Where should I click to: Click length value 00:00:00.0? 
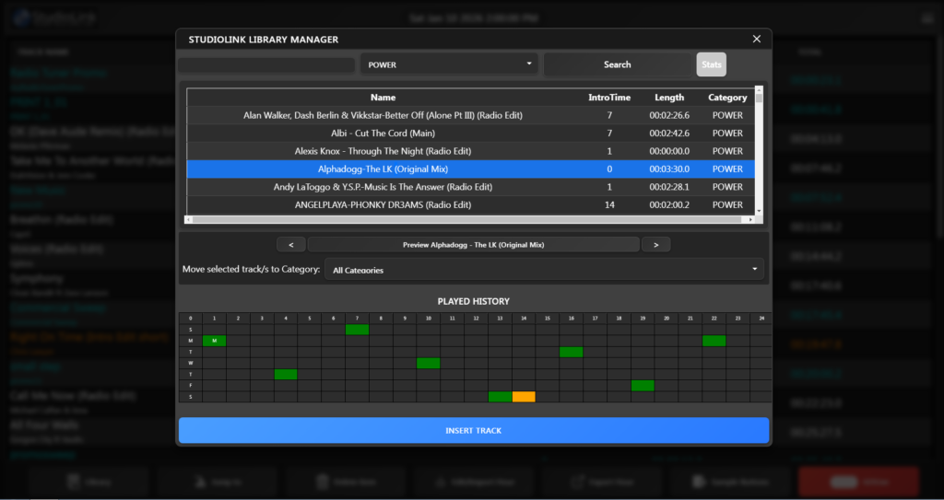669,151
